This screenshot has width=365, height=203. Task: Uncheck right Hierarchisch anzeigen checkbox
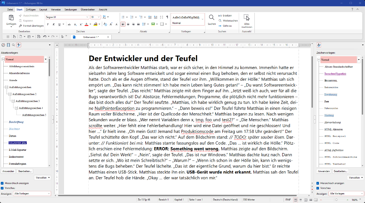(x=318, y=183)
